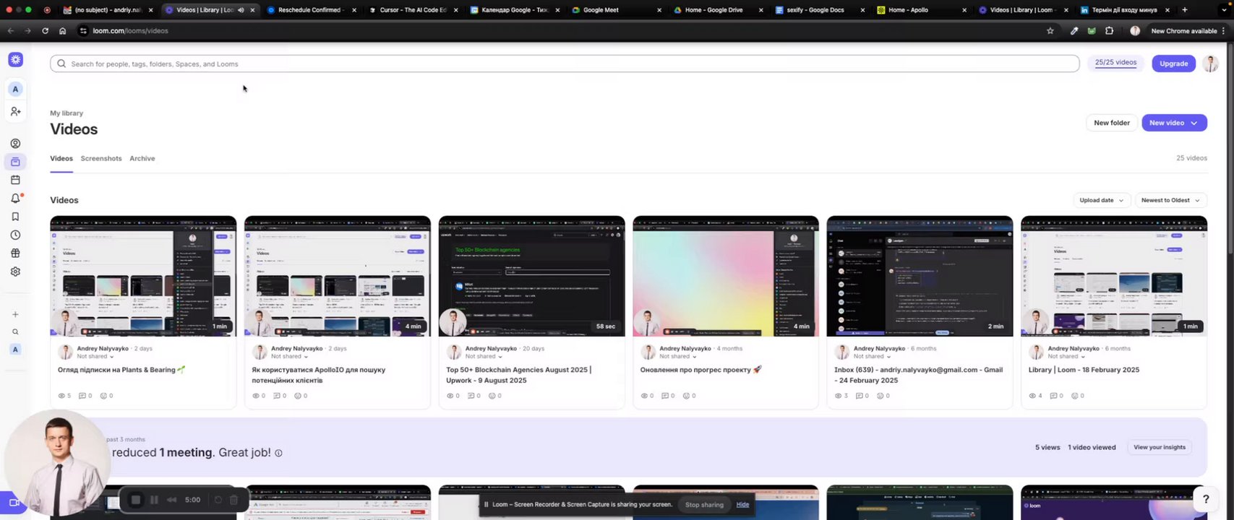
Task: Stop the recording with the square button
Action: pos(135,500)
